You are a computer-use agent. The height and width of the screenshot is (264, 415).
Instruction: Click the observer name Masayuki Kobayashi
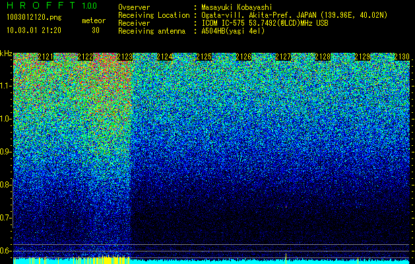click(237, 7)
